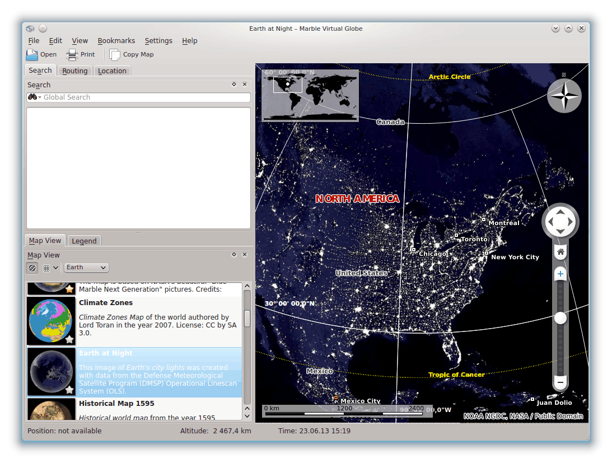This screenshot has width=612, height=463.
Task: Close the Search panel
Action: point(245,85)
